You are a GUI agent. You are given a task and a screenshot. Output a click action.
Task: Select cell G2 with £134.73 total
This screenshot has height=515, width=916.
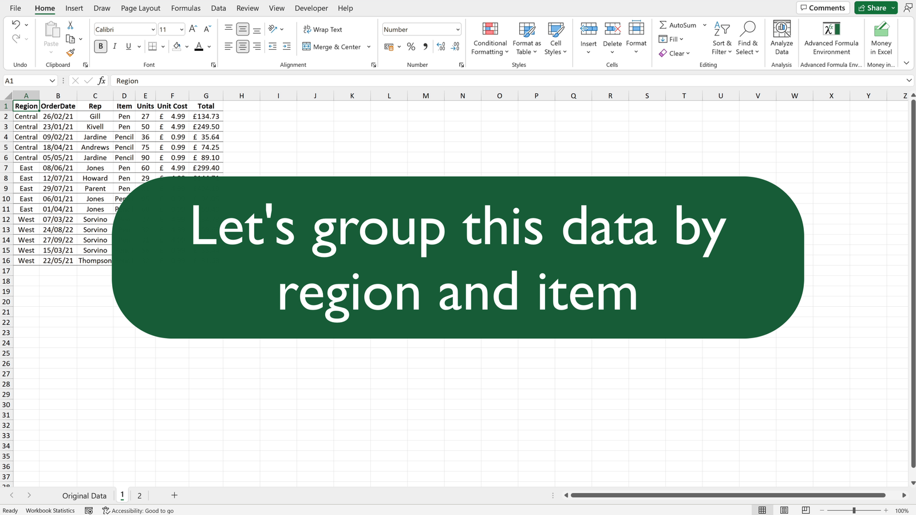206,116
